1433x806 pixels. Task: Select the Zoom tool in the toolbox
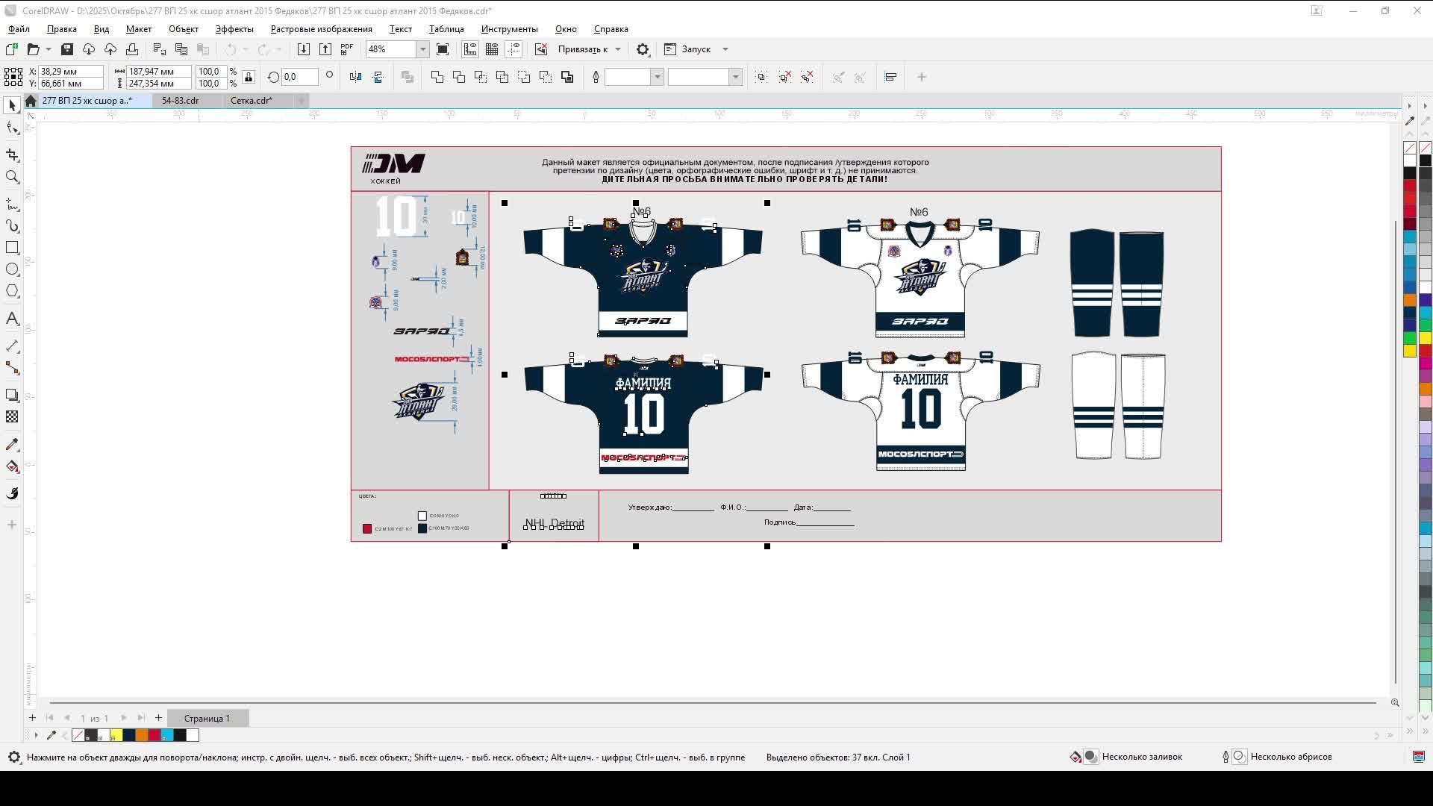point(12,178)
